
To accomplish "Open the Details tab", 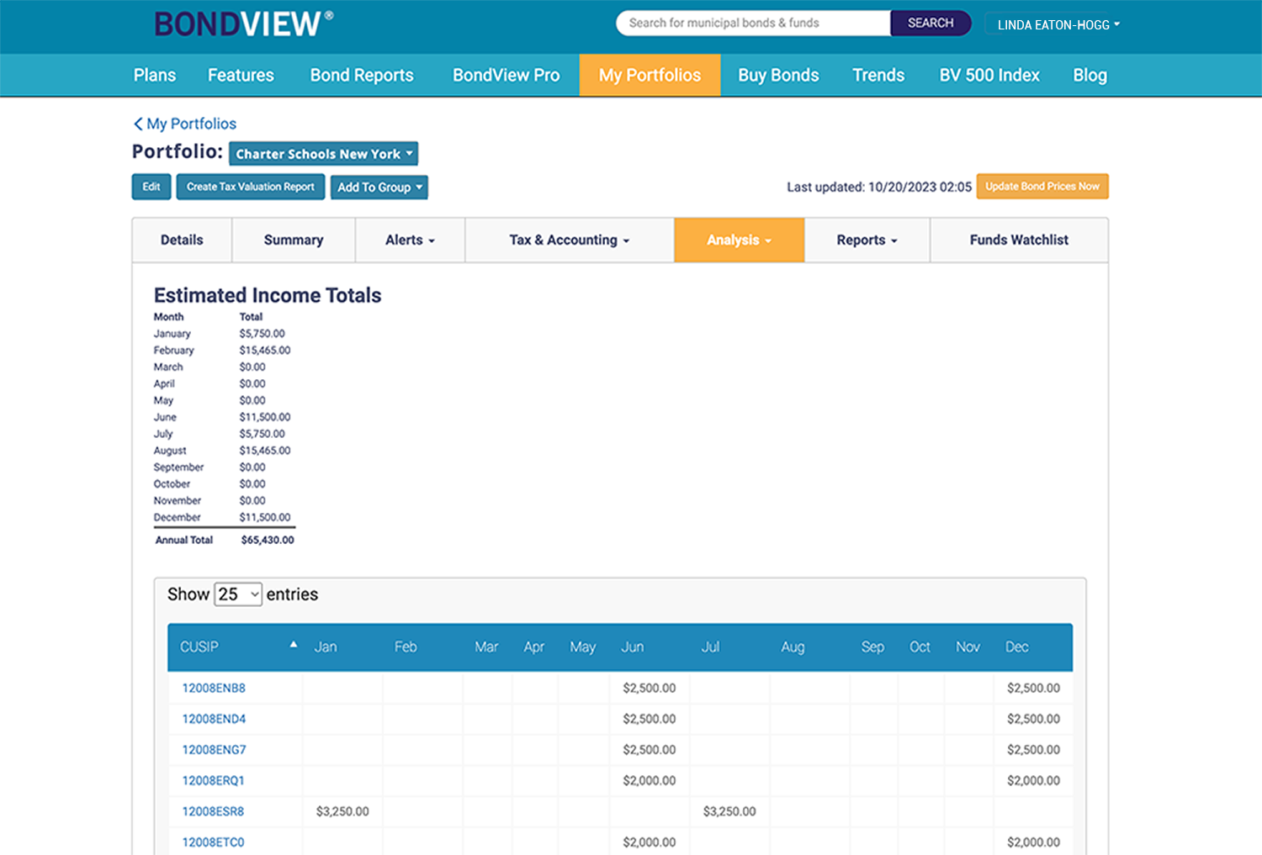I will [x=182, y=240].
